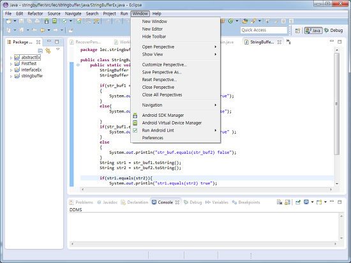Click the Quick Access search field
The height and width of the screenshot is (263, 351).
264,30
